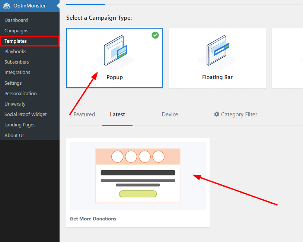
Task: Go to the Personalization page
Action: tap(20, 94)
